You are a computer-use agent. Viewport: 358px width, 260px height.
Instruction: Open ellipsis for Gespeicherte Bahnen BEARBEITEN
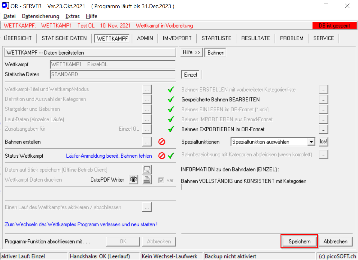[323, 99]
